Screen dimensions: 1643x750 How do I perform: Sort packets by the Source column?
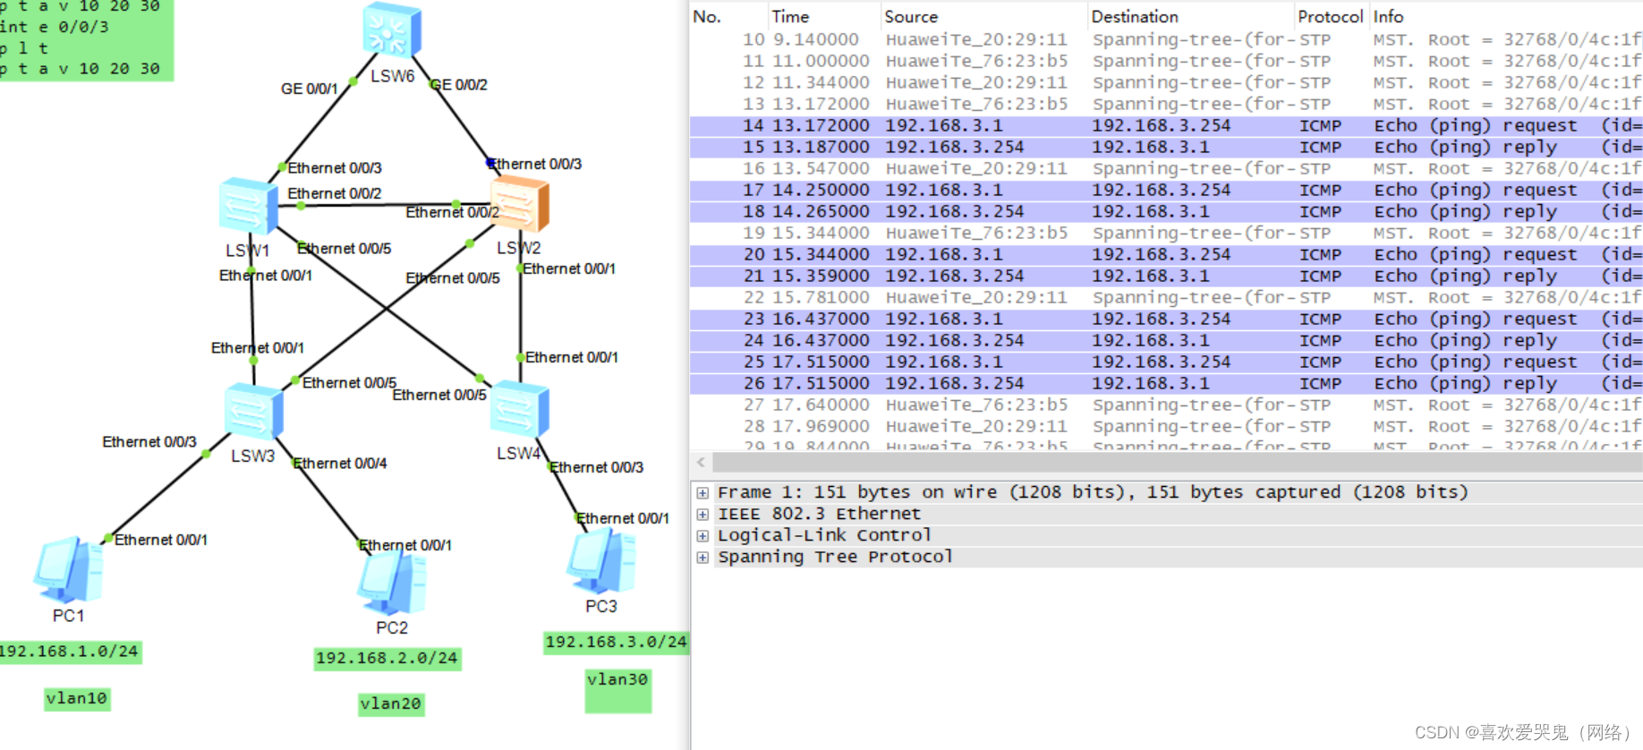coord(983,16)
